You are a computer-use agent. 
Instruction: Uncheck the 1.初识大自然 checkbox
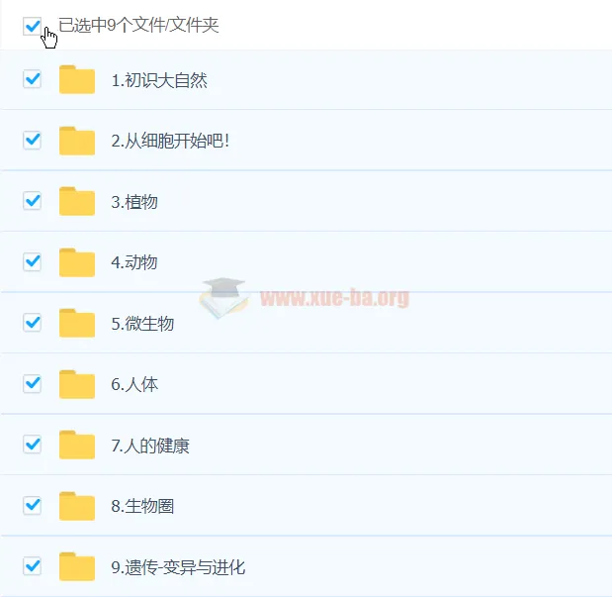click(32, 79)
